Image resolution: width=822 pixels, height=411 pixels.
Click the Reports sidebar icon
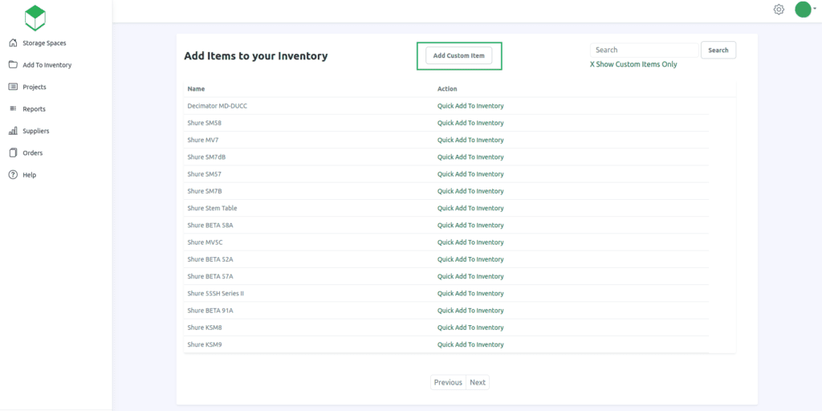point(13,108)
